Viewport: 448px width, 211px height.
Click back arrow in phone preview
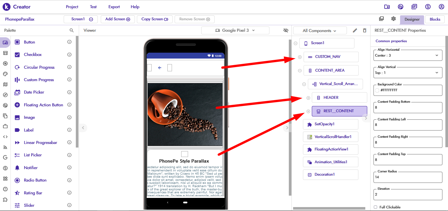click(160, 68)
